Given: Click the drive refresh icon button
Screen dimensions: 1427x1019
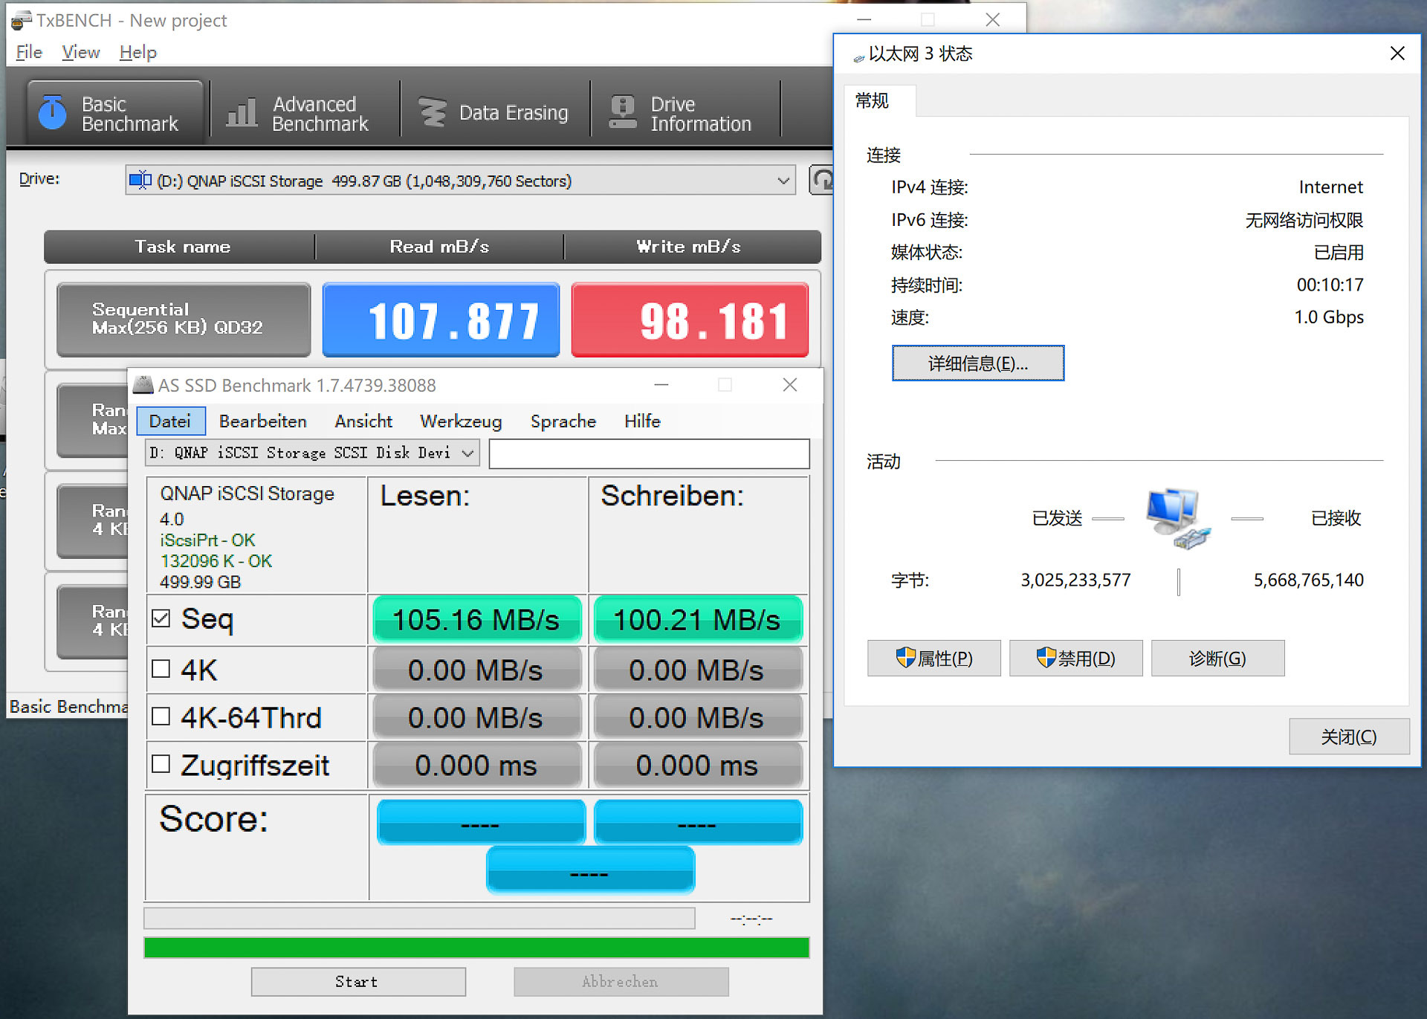Looking at the screenshot, I should click(821, 180).
